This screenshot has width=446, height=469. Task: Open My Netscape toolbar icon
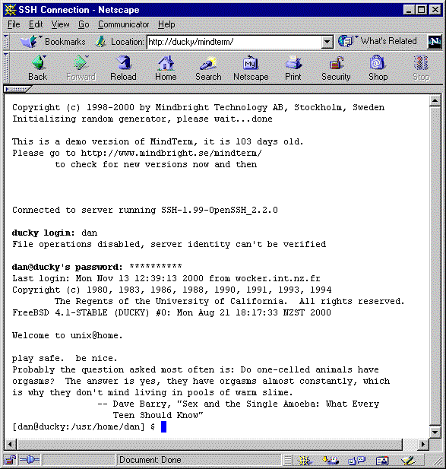tap(251, 68)
